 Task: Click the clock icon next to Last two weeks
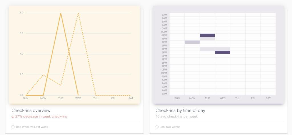(157, 127)
